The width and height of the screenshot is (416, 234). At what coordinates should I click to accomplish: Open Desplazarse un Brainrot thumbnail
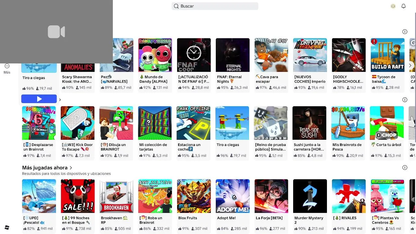39,123
